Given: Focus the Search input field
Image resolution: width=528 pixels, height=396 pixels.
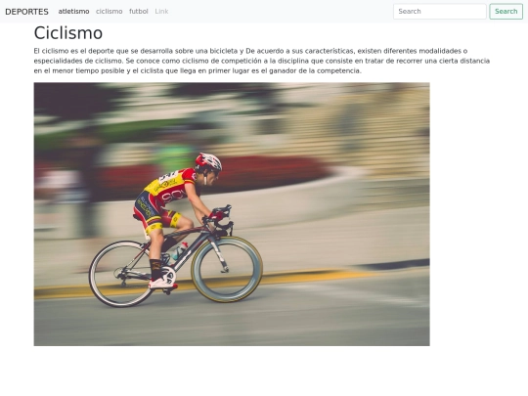Looking at the screenshot, I should pyautogui.click(x=439, y=12).
